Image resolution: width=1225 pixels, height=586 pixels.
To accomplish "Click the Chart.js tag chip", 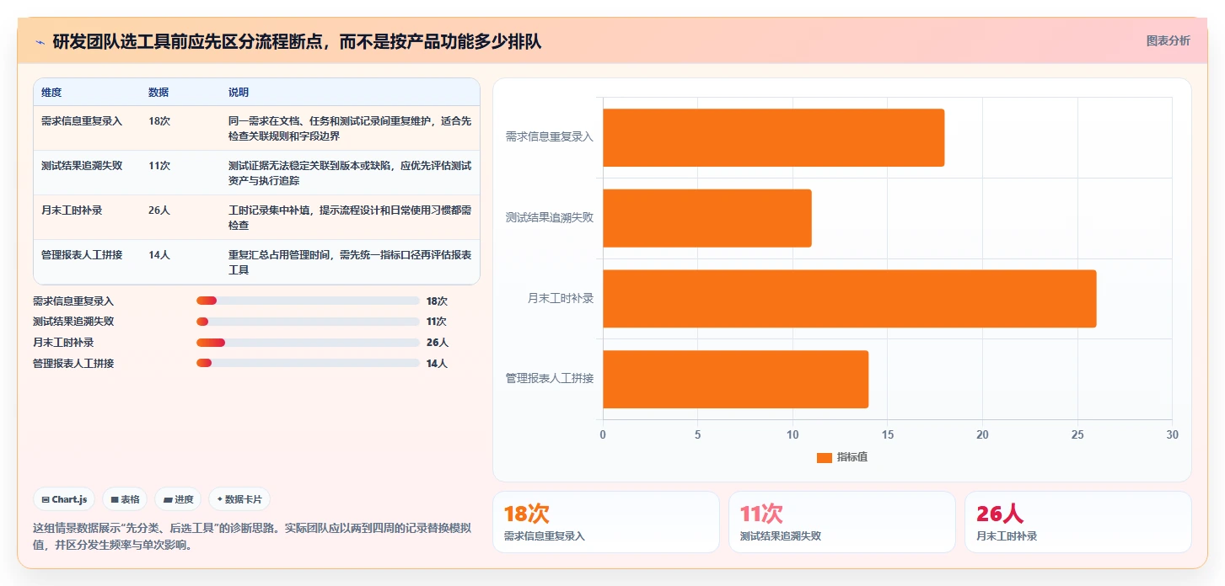I will [64, 499].
